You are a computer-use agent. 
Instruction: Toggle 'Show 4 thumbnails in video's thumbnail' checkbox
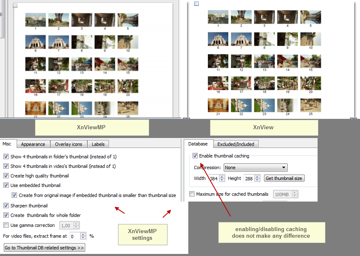(x=6, y=166)
